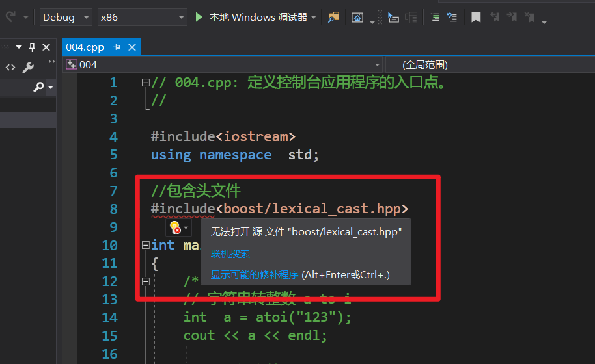This screenshot has width=595, height=364.
Task: Click the lightbulb quick actions icon
Action: click(x=175, y=227)
